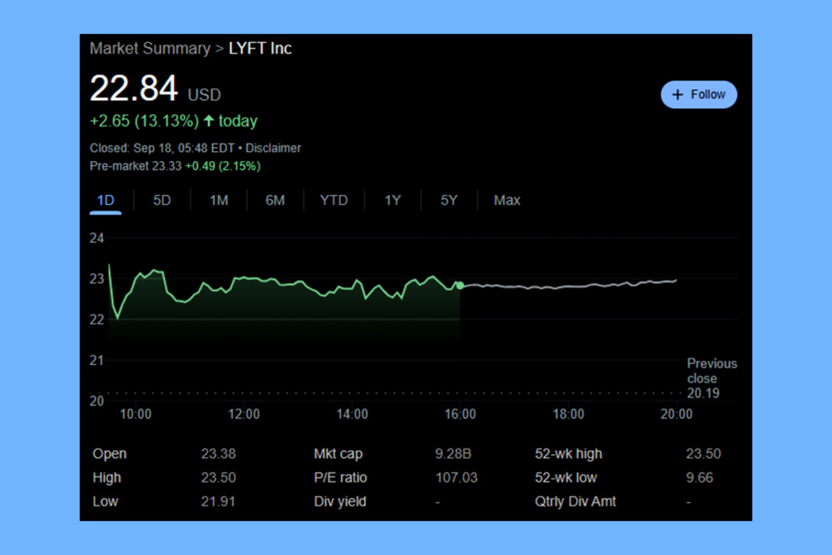Show the Max chart history

[x=506, y=200]
